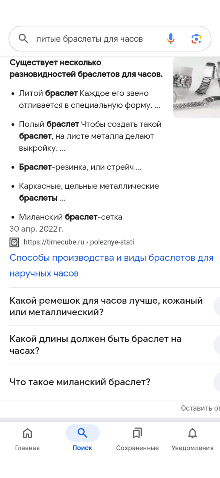Open the watch bracelets thumbnail image
This screenshot has height=478, width=220.
[x=196, y=88]
